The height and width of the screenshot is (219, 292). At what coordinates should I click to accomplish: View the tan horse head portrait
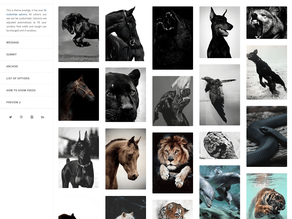click(126, 159)
